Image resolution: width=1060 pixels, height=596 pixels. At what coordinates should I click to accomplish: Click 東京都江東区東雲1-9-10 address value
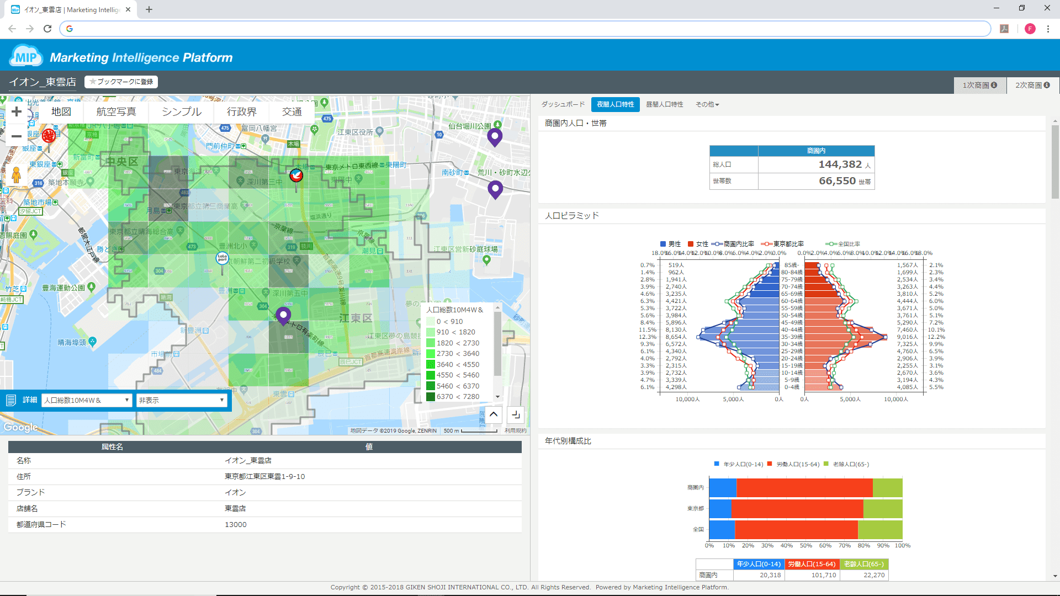[x=264, y=477]
